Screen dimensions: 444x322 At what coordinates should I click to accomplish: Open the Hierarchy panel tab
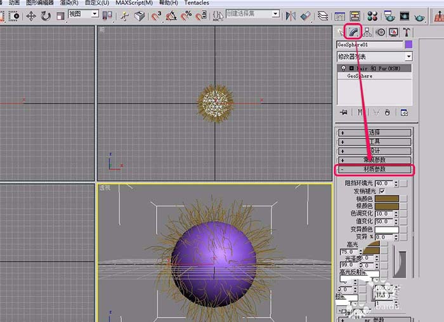tap(367, 32)
